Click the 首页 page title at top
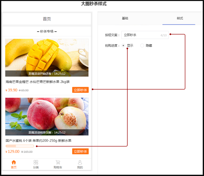204x176 pixels. 47,19
